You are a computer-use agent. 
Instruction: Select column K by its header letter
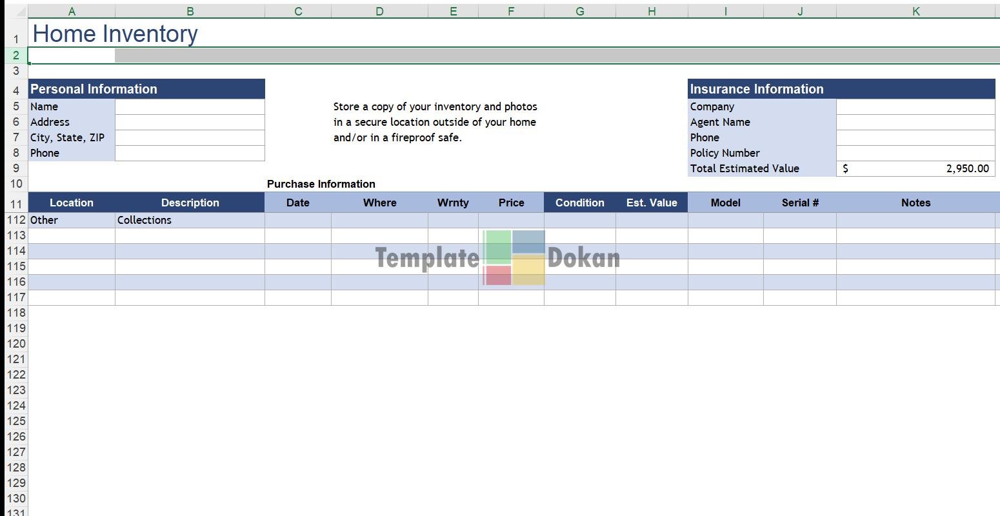pos(915,11)
